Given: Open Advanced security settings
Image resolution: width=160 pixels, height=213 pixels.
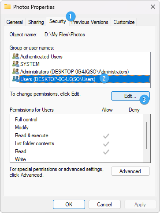Looking at the screenshot, I should 130,171.
